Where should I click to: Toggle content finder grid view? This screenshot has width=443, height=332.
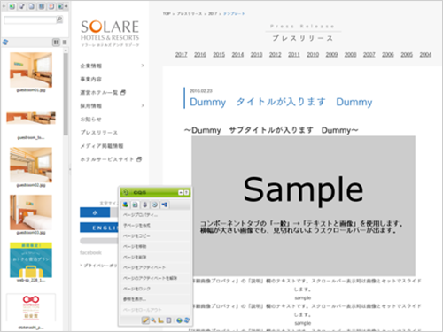pyautogui.click(x=56, y=42)
